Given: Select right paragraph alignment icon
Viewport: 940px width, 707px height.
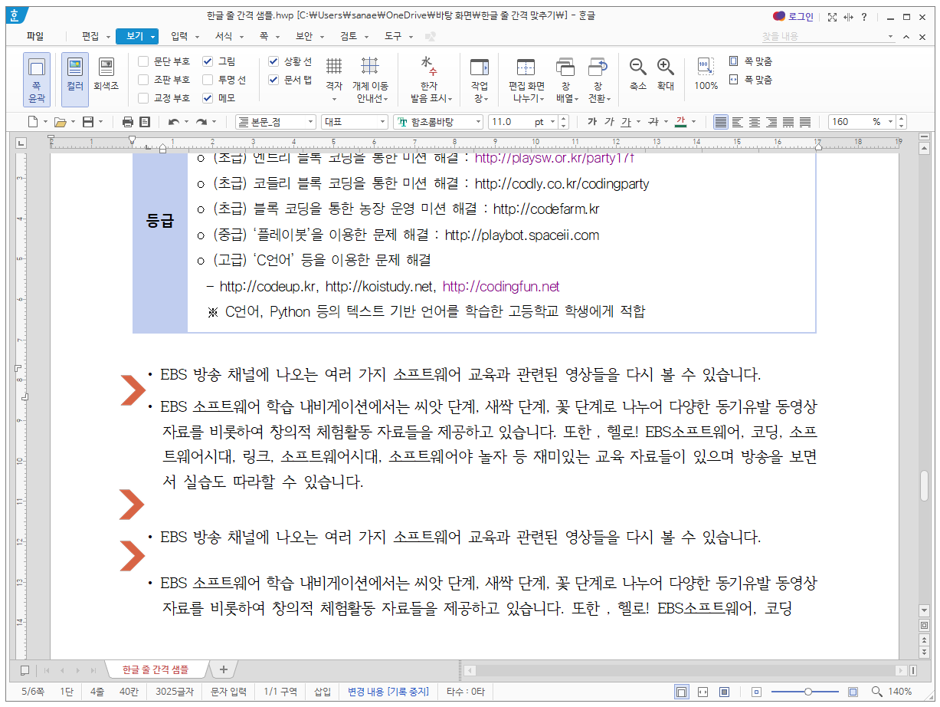Looking at the screenshot, I should pos(771,122).
